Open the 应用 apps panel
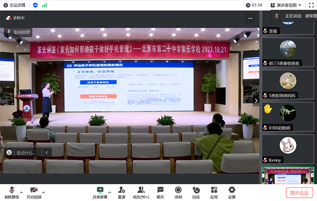Image resolution: width=317 pixels, height=201 pixels. [x=214, y=192]
